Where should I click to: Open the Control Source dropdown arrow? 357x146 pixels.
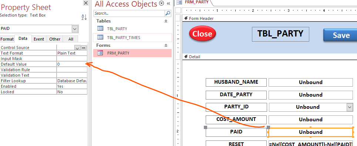tap(77, 48)
